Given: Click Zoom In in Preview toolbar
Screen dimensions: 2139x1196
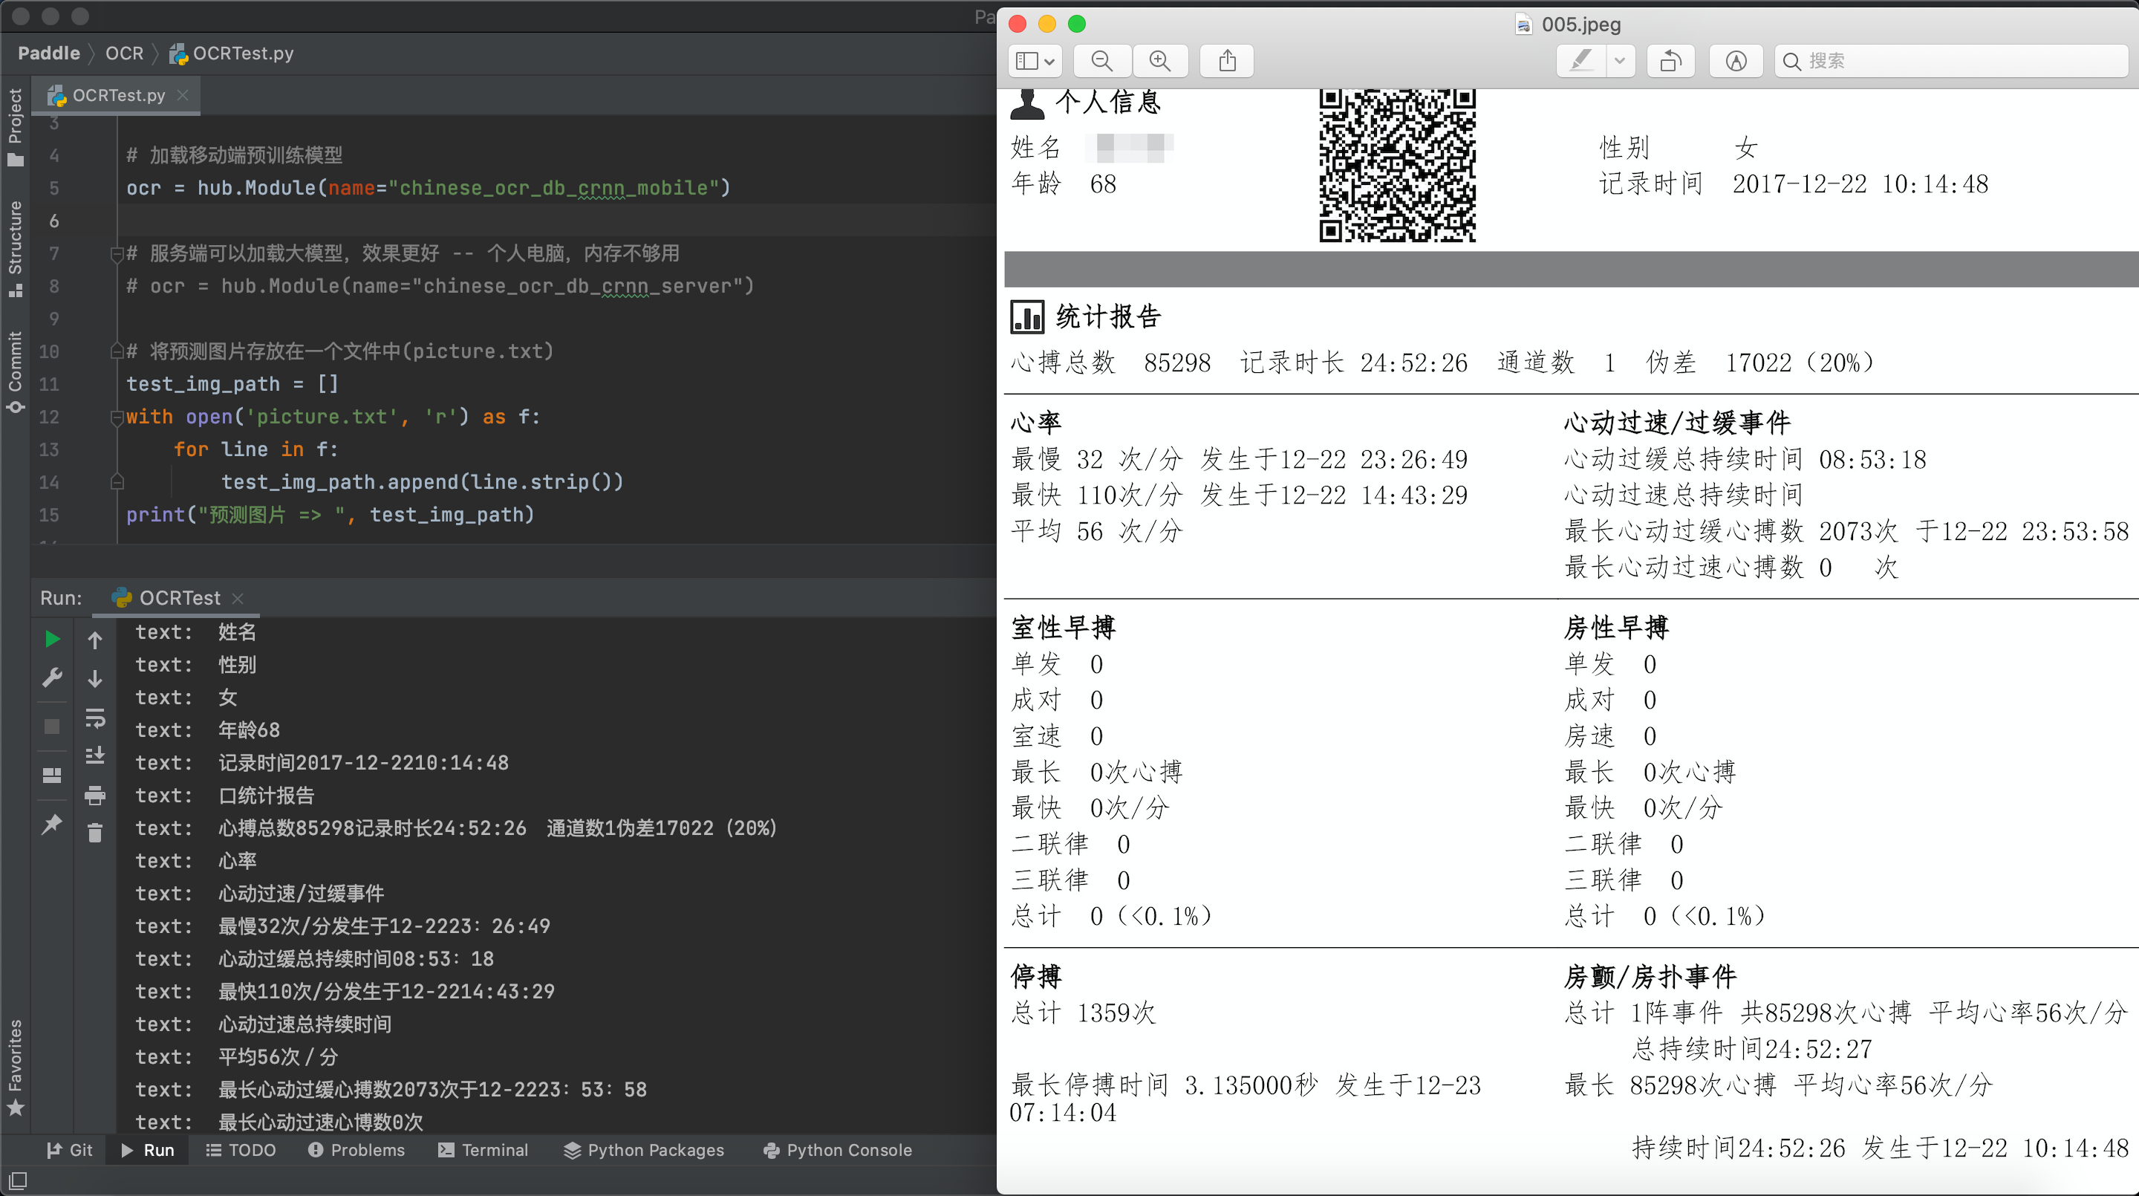Looking at the screenshot, I should (1160, 61).
